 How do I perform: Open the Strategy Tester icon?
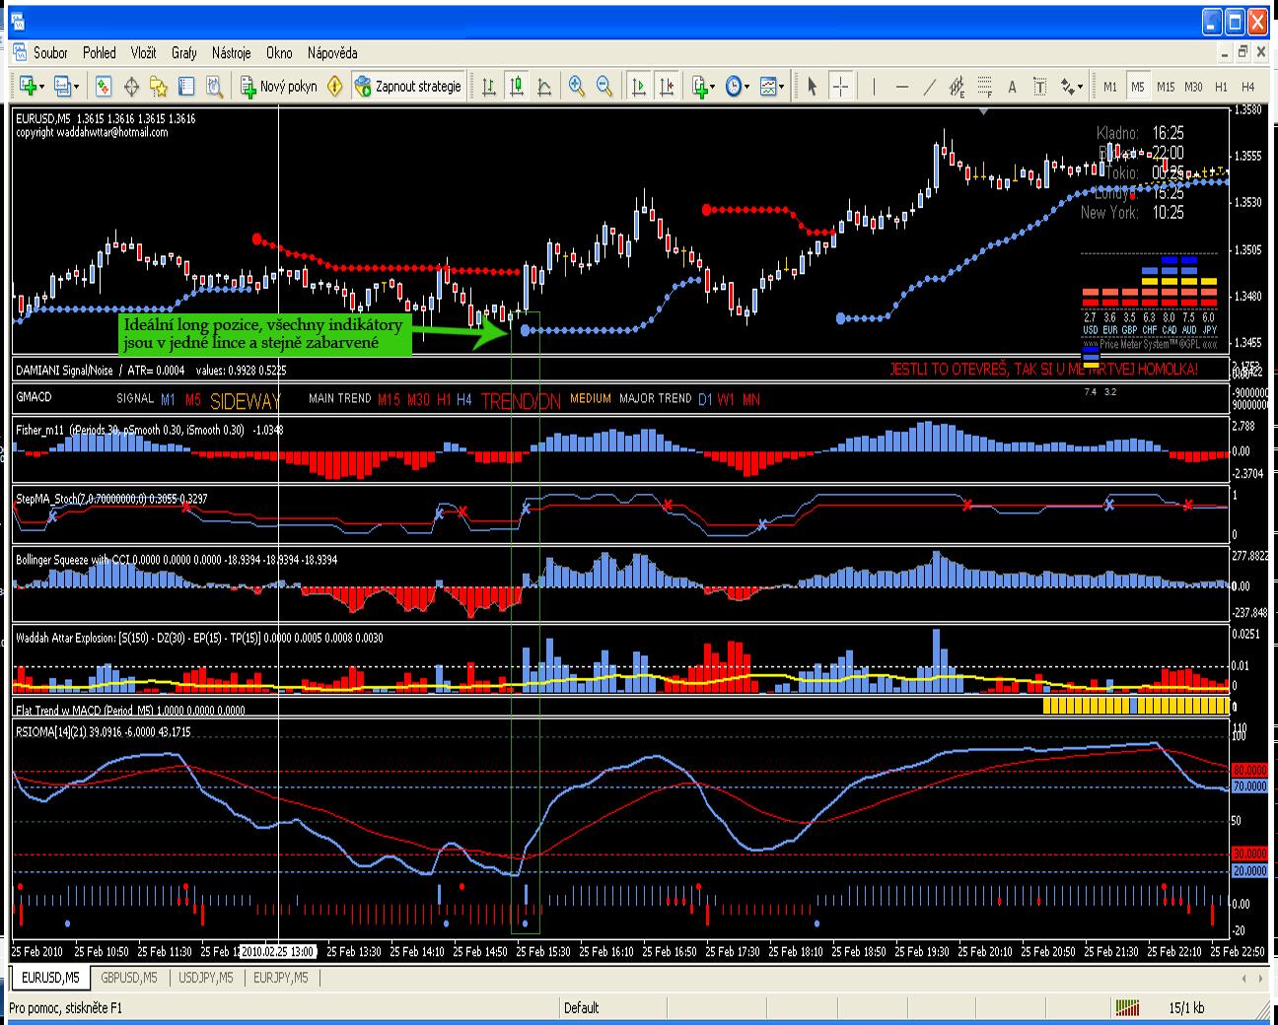click(x=214, y=87)
